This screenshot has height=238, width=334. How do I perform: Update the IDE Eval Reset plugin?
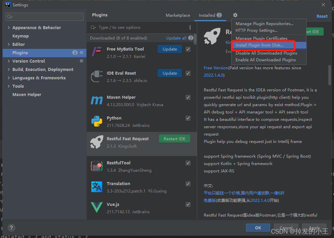(x=170, y=73)
